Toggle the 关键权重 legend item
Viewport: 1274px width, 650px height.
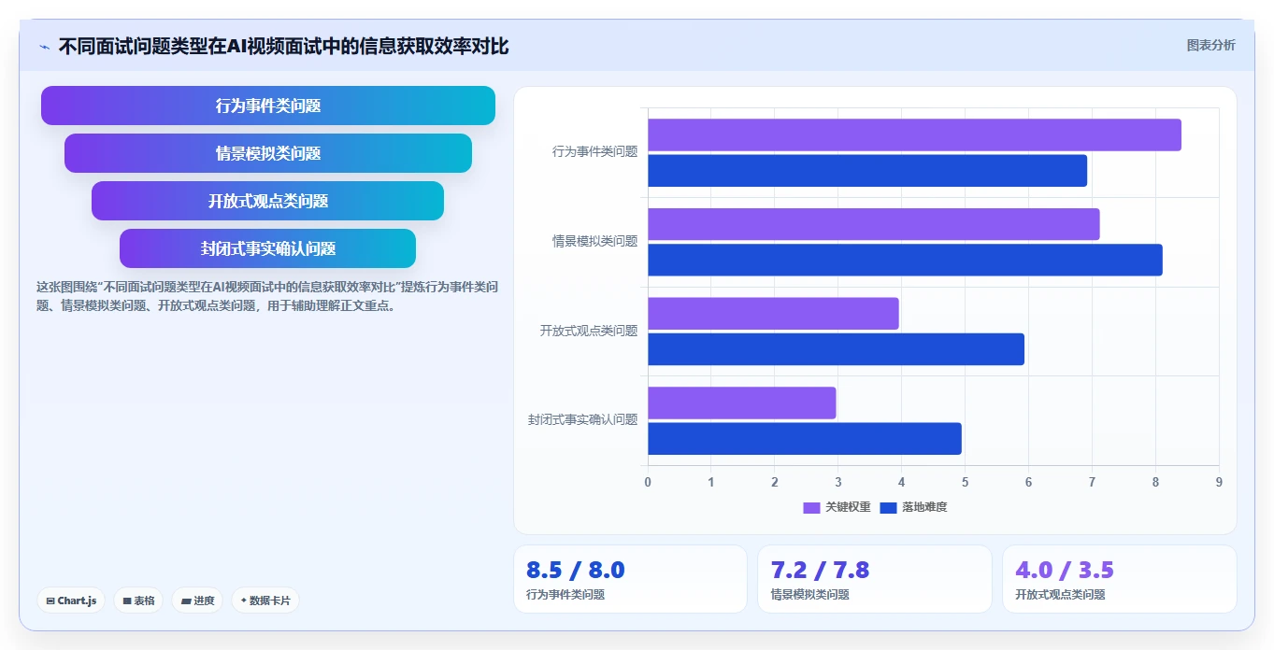837,507
